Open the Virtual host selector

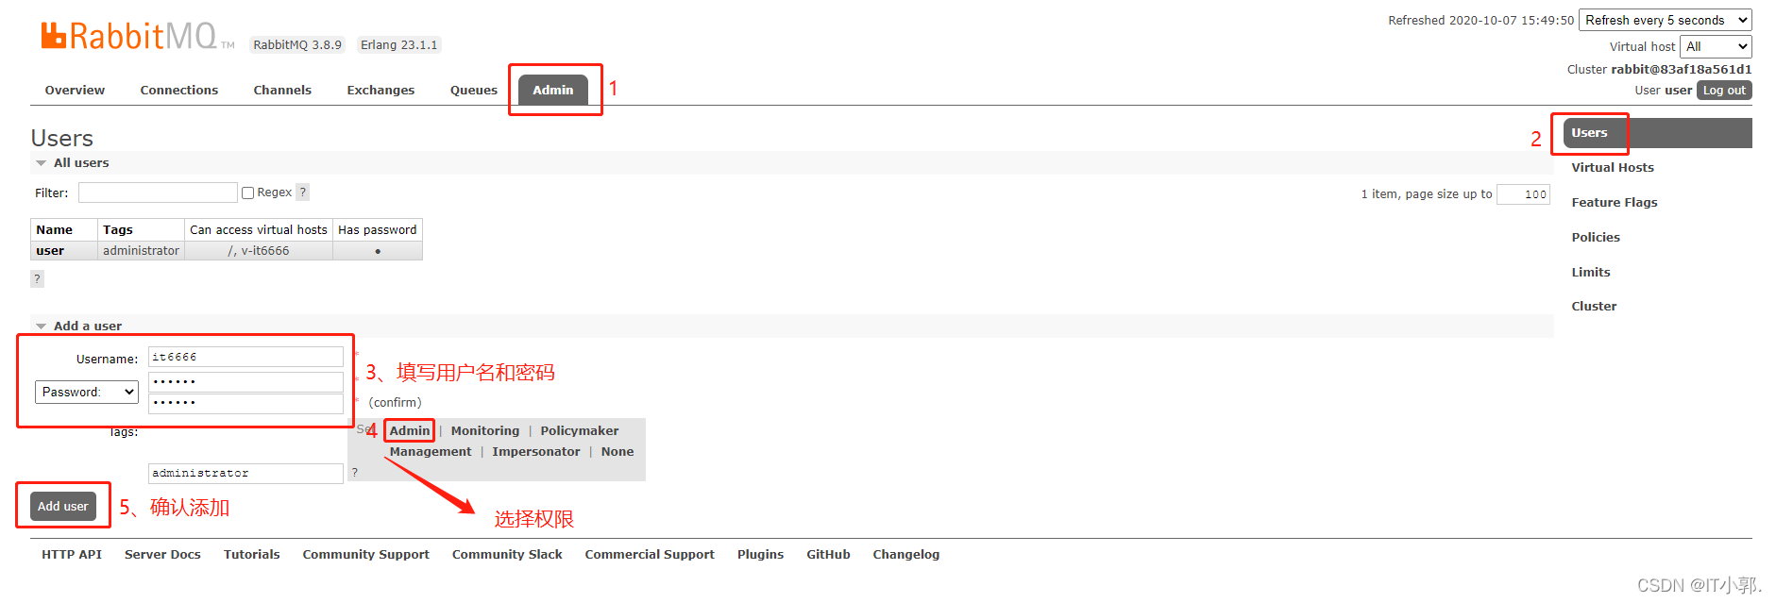pos(1716,46)
